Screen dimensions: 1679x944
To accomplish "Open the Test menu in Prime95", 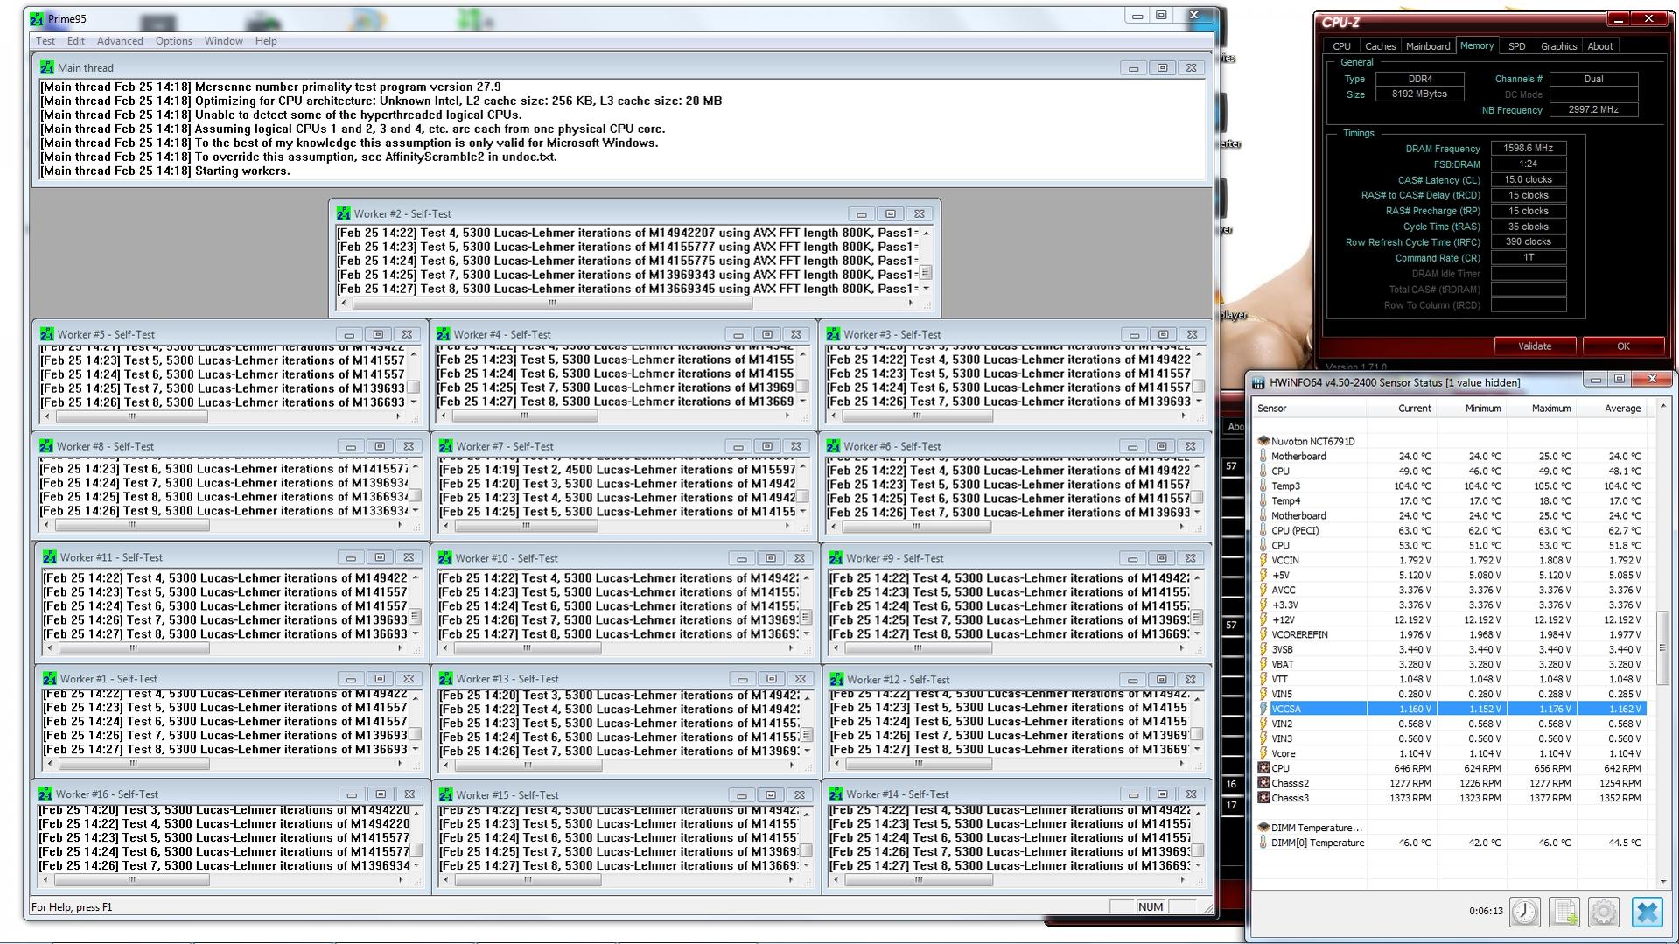I will (x=45, y=41).
